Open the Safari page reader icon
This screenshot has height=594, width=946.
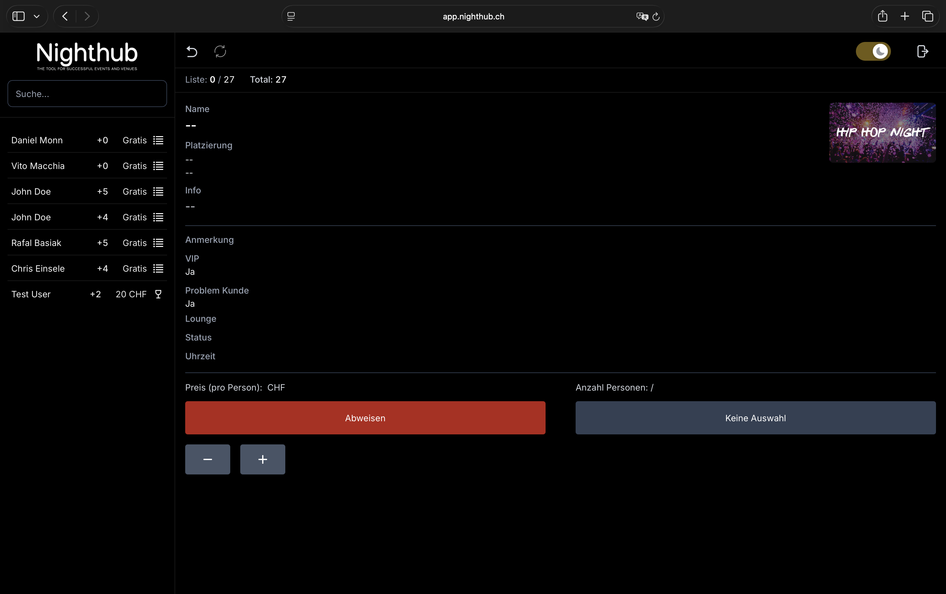[x=291, y=16]
